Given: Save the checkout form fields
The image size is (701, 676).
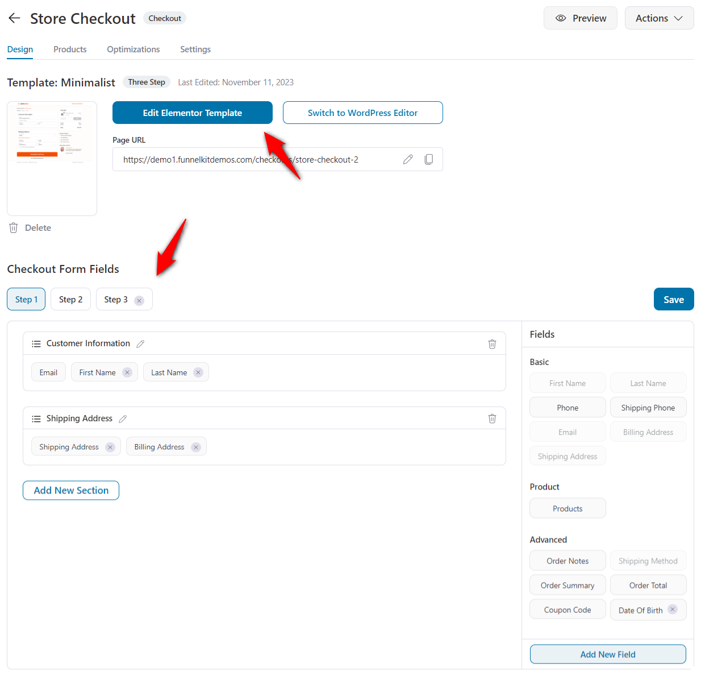Looking at the screenshot, I should coord(674,299).
